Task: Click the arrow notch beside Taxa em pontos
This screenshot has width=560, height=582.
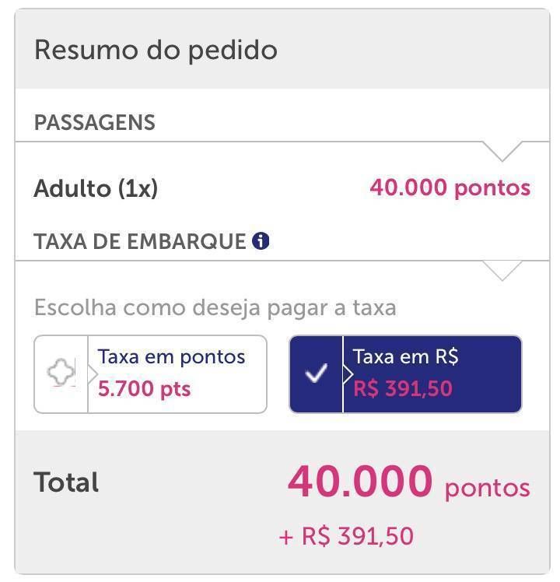Action: [93, 374]
